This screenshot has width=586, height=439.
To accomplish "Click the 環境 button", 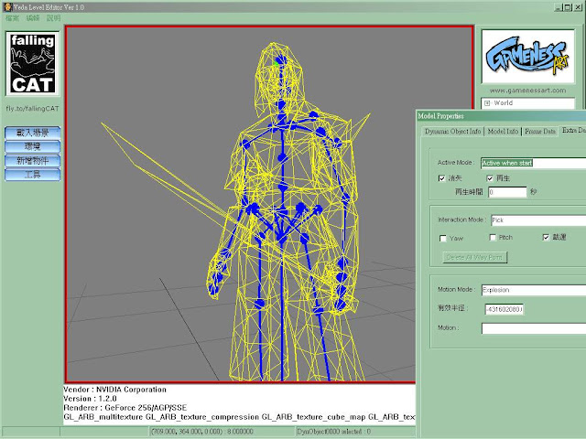I will click(33, 146).
